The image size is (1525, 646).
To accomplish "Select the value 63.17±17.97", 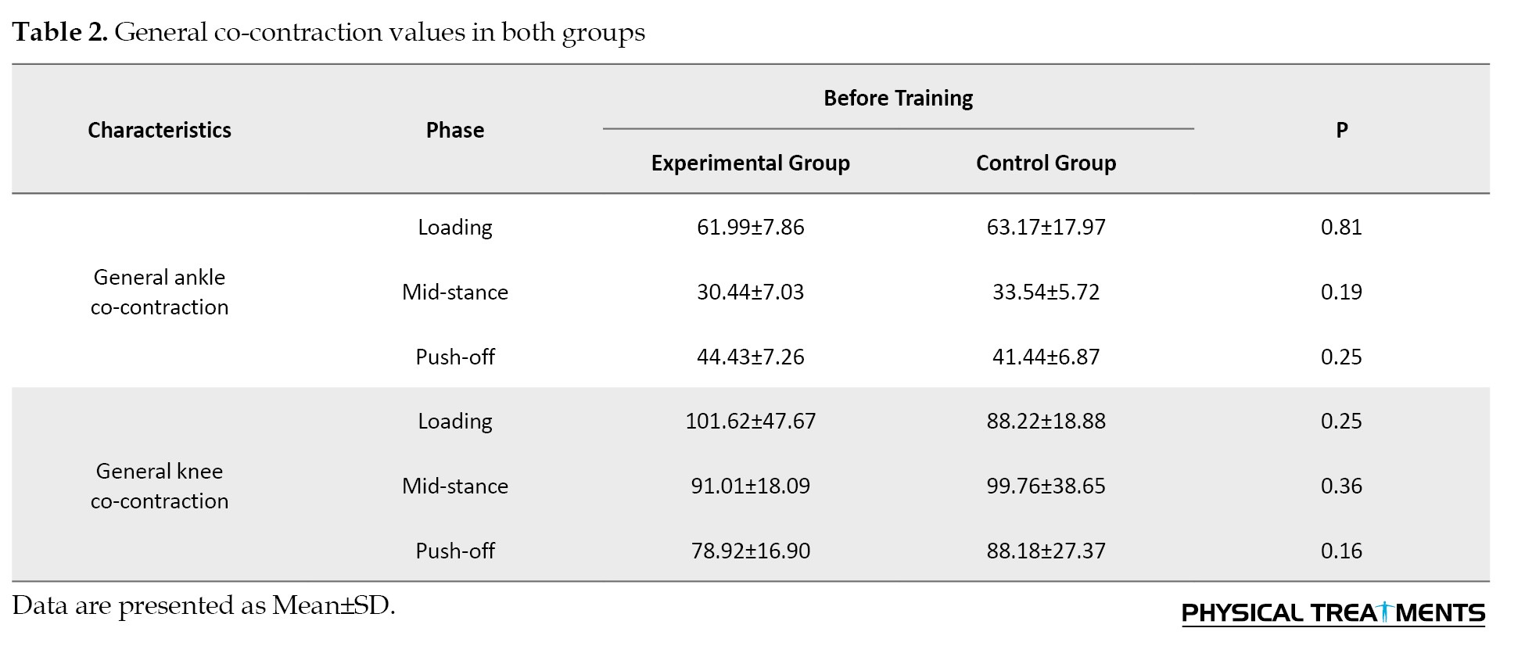I will [x=1046, y=227].
